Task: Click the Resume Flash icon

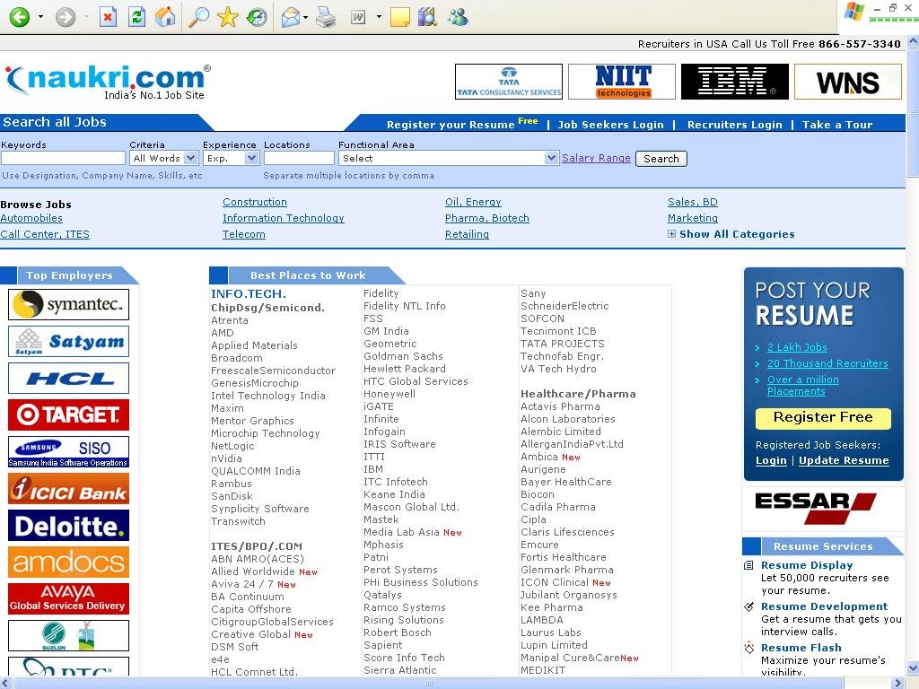Action: pyautogui.click(x=749, y=648)
